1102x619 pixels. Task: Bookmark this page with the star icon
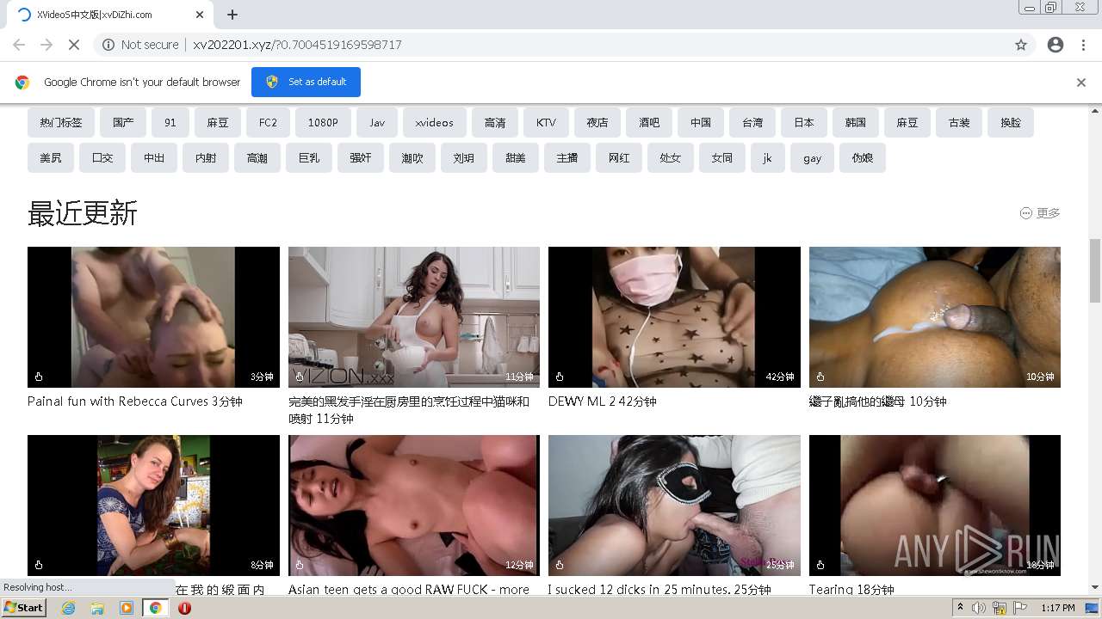click(x=1021, y=45)
